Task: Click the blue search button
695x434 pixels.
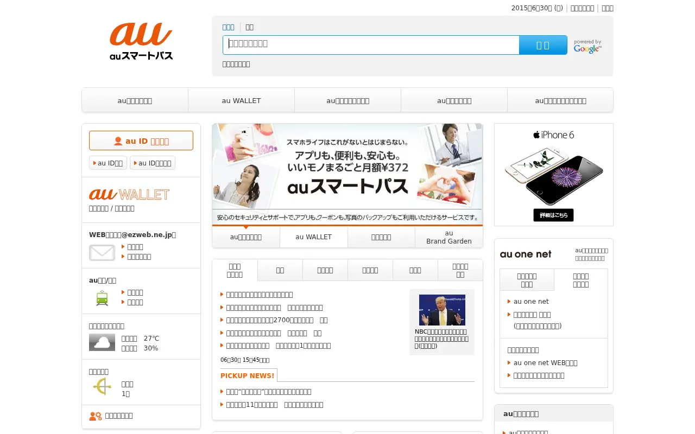Action: click(x=543, y=45)
